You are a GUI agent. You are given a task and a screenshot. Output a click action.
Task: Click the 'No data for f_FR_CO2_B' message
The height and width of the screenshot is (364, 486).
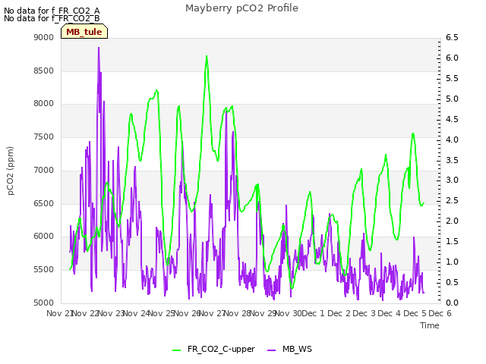tap(52, 18)
